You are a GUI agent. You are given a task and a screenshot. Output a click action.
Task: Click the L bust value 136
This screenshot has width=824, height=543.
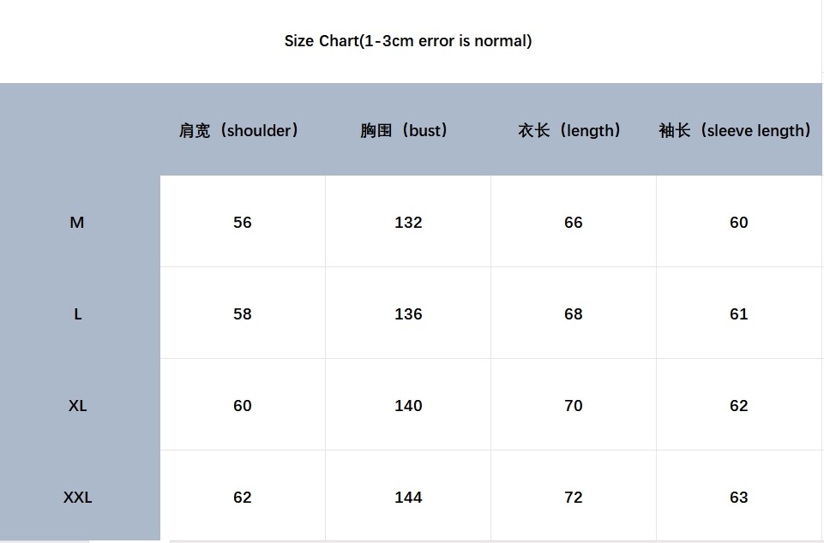(408, 314)
